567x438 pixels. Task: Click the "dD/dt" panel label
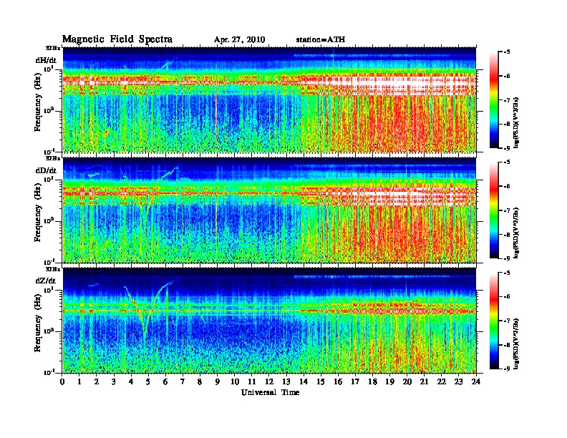tap(46, 170)
